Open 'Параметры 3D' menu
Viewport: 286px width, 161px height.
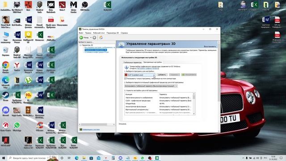113,33
